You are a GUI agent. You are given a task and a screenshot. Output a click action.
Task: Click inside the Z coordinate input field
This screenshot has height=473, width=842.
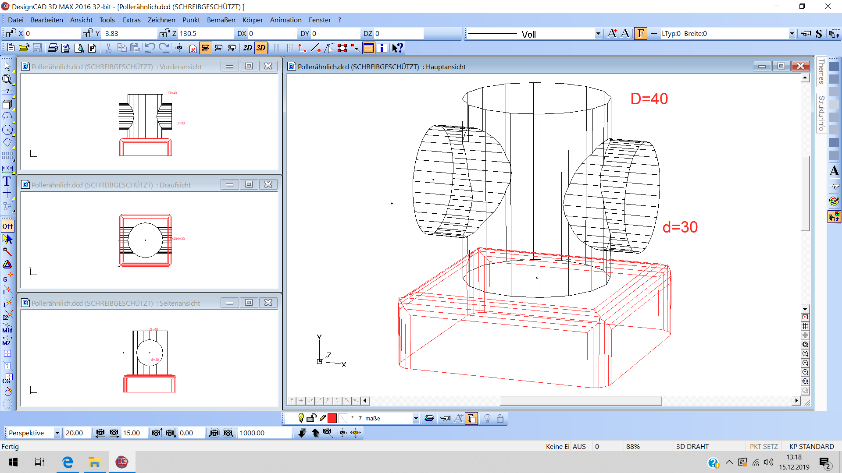tap(206, 33)
